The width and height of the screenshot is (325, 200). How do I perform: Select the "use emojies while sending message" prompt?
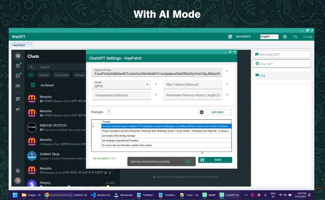166,136
